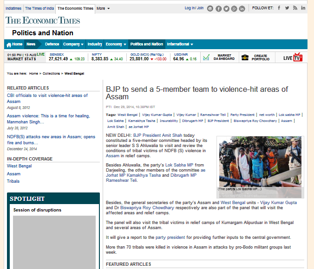Click the Session of disruptions heading
The width and height of the screenshot is (314, 269).
point(37,210)
